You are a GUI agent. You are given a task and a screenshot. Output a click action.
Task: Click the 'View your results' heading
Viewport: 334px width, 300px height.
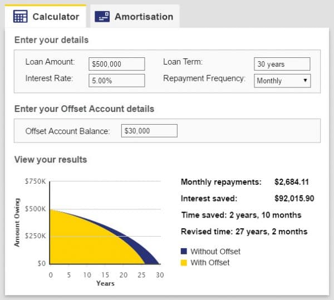click(x=51, y=160)
